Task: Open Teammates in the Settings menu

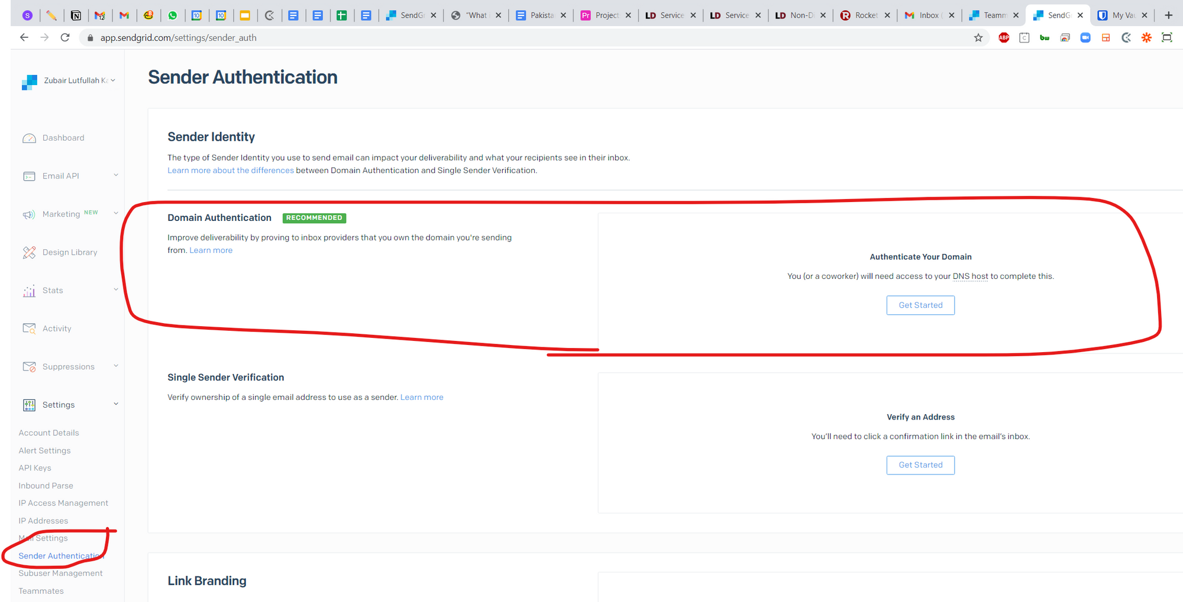Action: coord(41,591)
